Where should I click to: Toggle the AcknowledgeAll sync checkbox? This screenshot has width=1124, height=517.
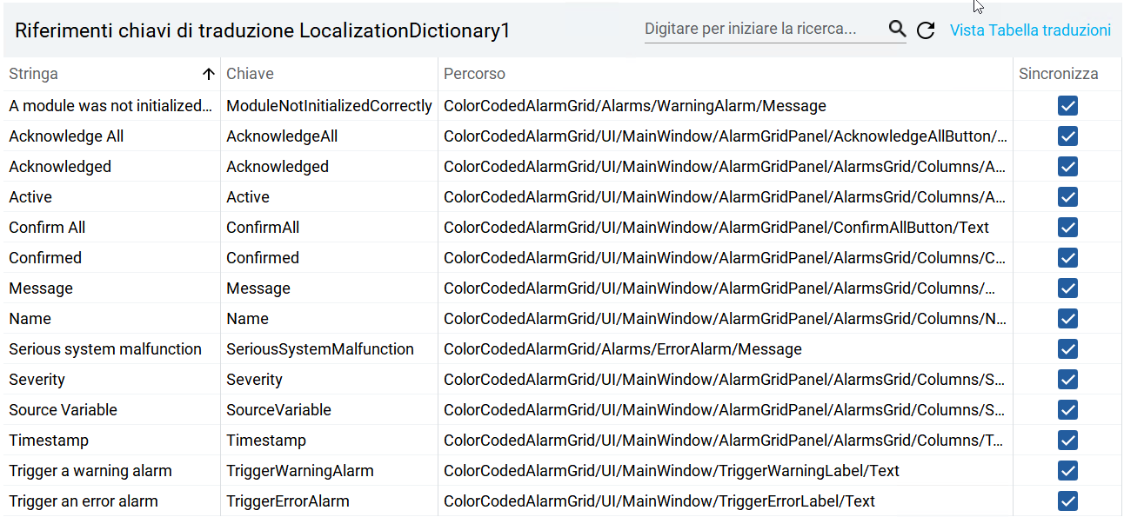coord(1067,136)
